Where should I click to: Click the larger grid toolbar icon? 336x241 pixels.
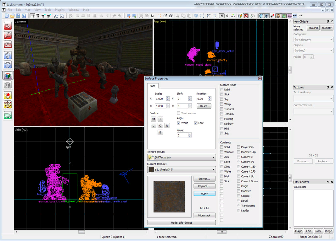point(49,16)
